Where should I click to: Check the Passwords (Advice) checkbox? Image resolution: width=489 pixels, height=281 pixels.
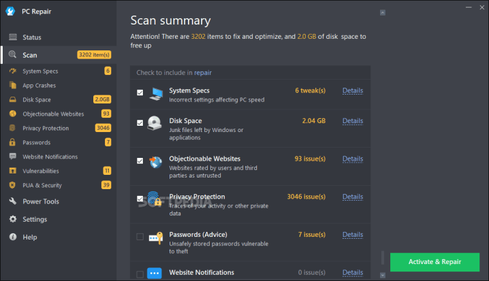point(140,237)
